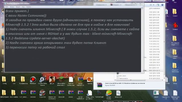Click Explorer horizontal scrollbar thumb
Screen dimensions: 182x102
pyautogui.click(x=131, y=80)
